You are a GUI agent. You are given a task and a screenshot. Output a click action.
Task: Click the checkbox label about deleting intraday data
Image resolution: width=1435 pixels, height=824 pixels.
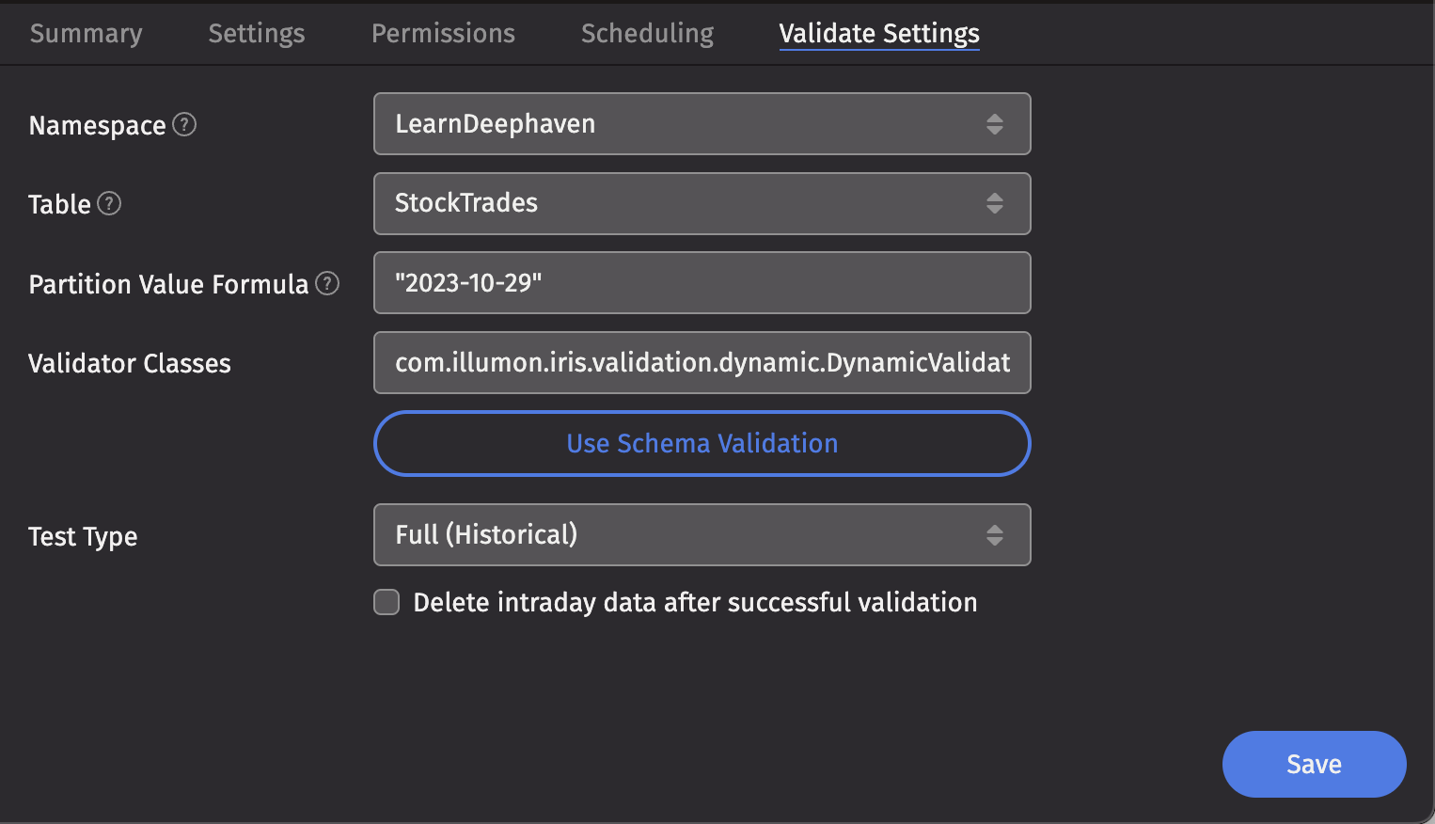tap(696, 603)
